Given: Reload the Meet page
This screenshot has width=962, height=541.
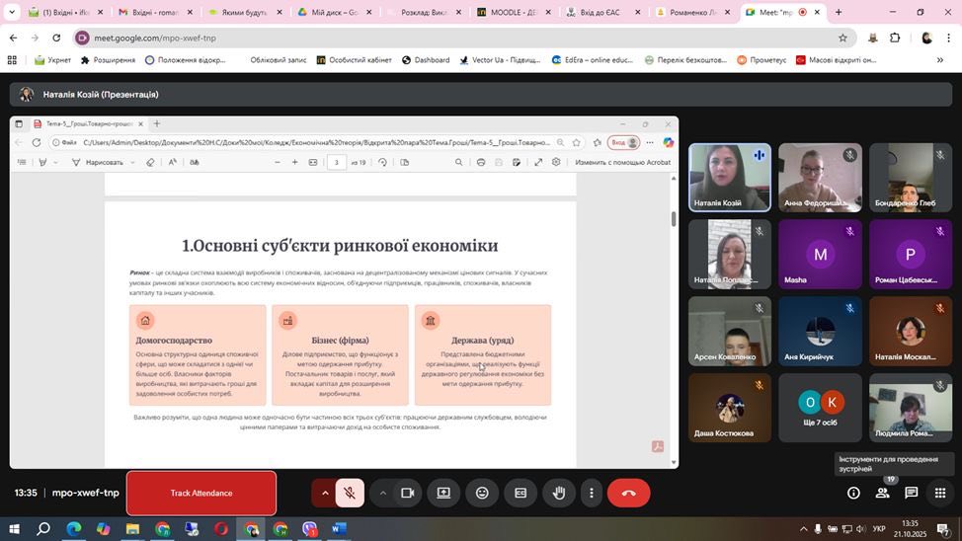Looking at the screenshot, I should pyautogui.click(x=56, y=39).
